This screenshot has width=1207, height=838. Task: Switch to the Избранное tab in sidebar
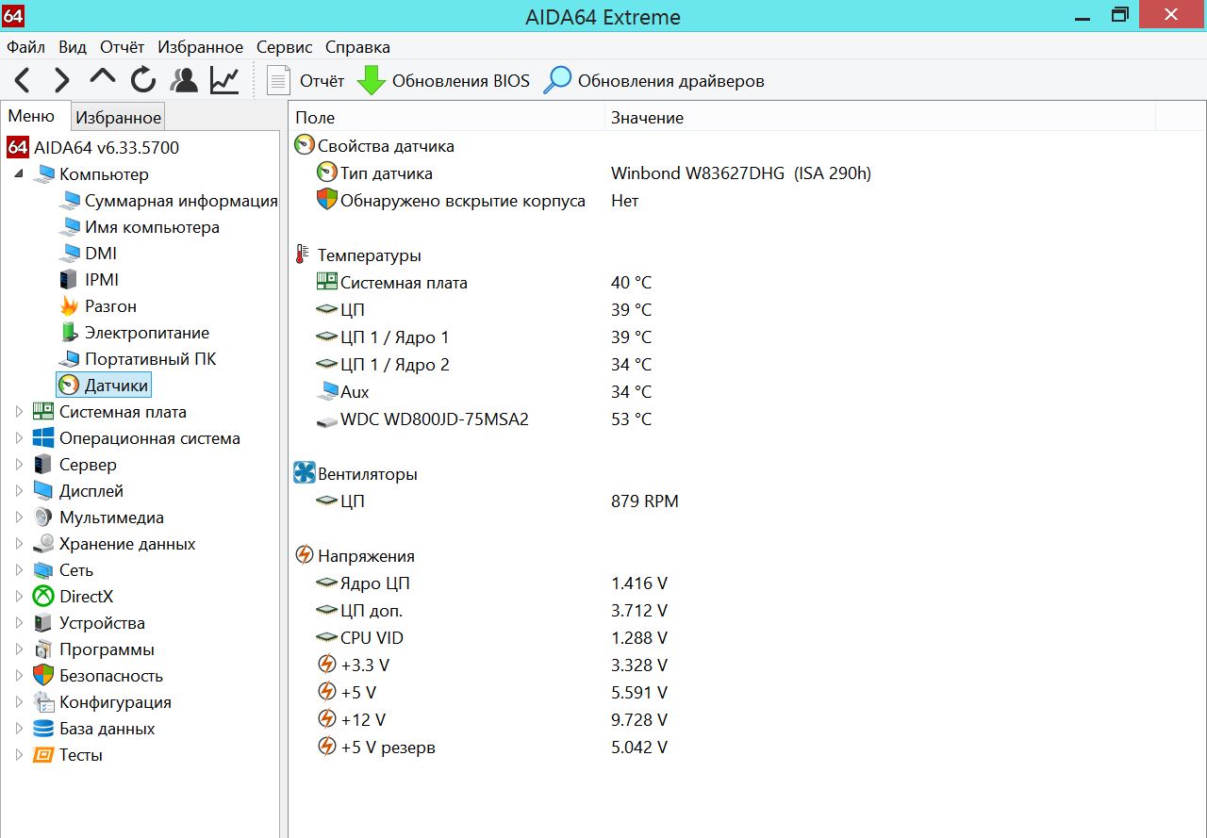point(119,118)
